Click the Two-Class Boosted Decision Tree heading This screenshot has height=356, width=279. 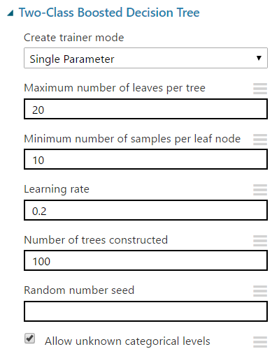coord(109,13)
